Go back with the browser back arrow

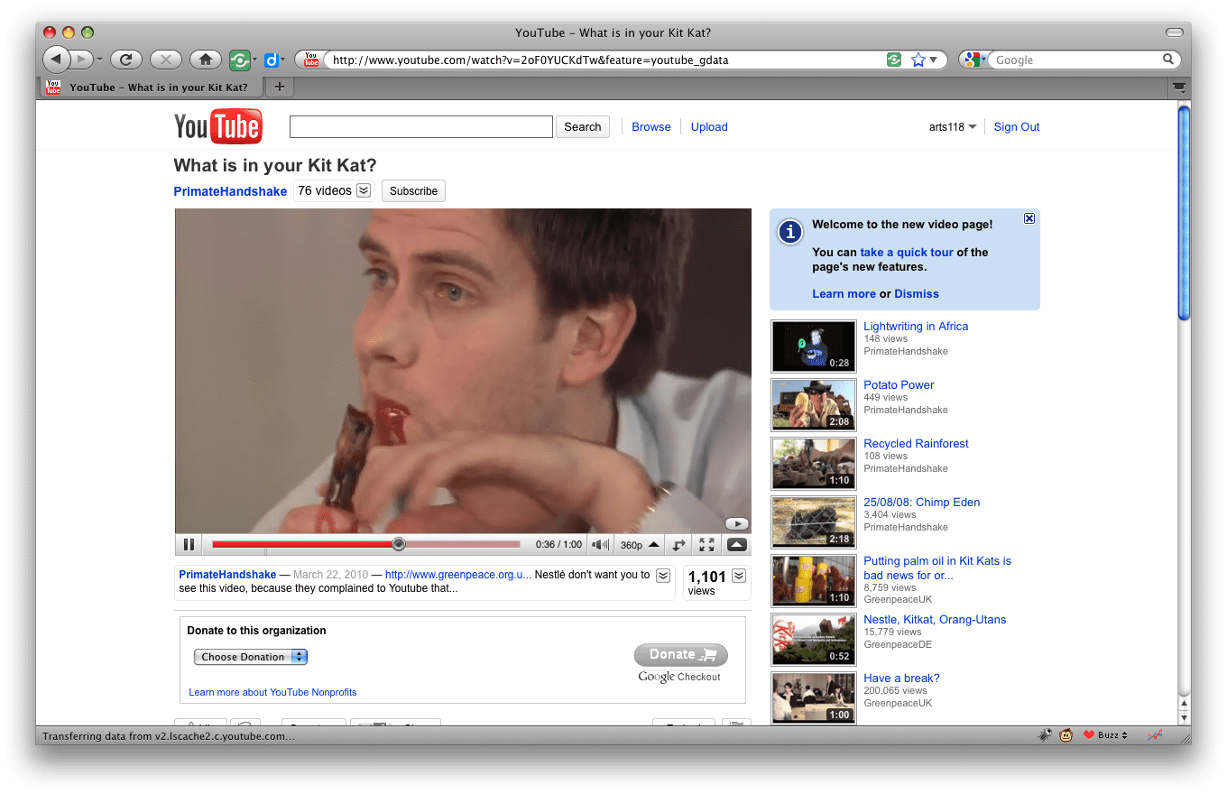click(56, 60)
